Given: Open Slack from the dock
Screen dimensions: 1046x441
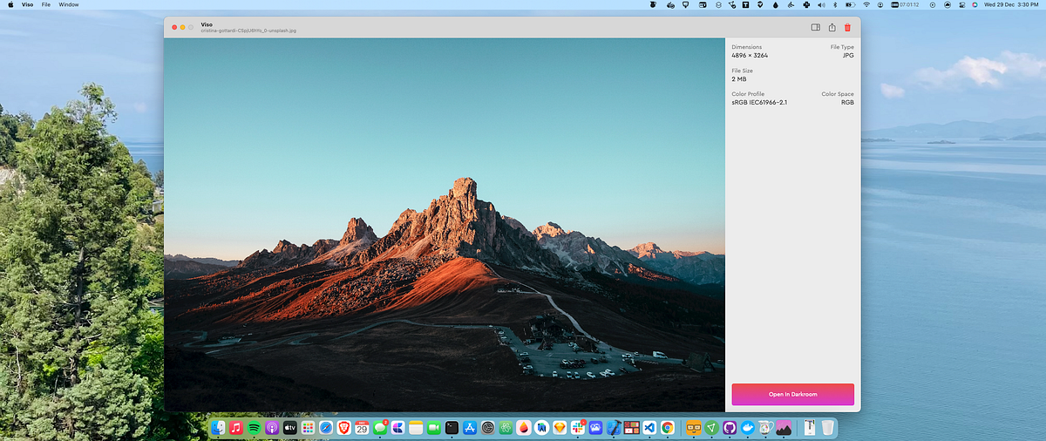Looking at the screenshot, I should (577, 428).
